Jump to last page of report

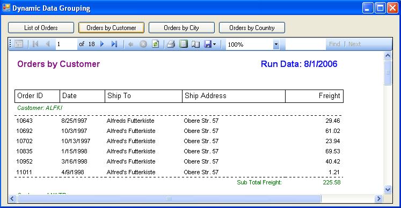pyautogui.click(x=114, y=44)
